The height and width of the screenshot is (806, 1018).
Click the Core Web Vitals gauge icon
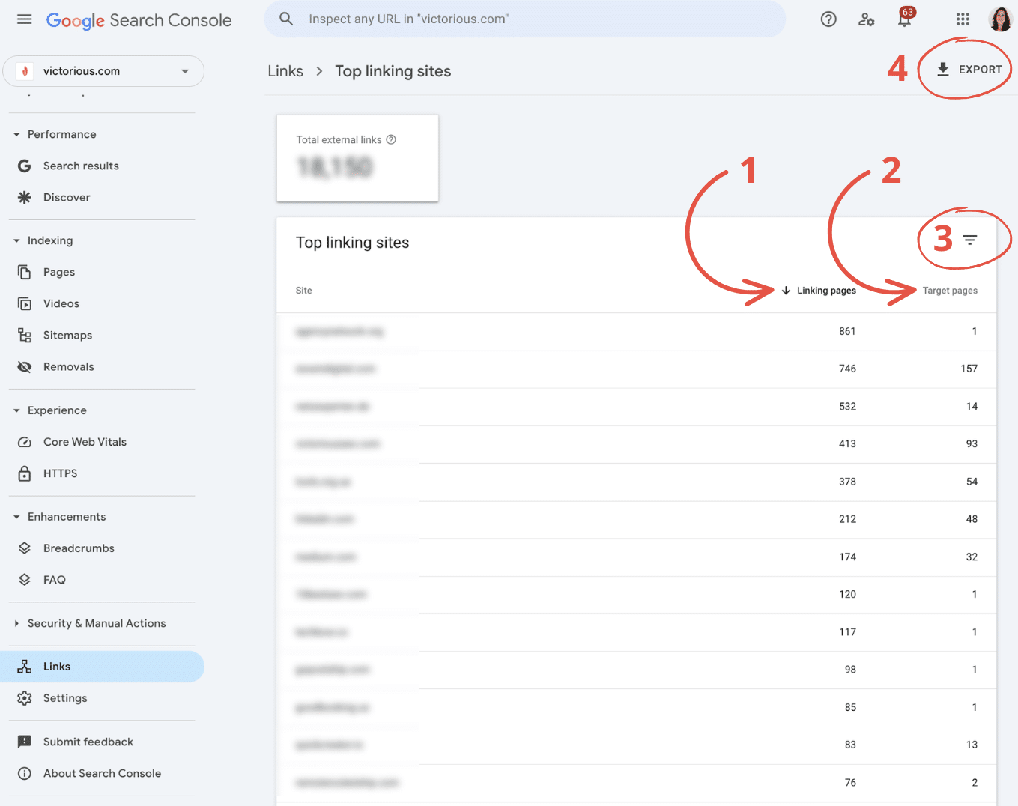(25, 442)
